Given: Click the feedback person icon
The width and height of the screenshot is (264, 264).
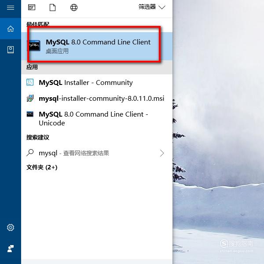Looking at the screenshot, I should tap(11, 249).
